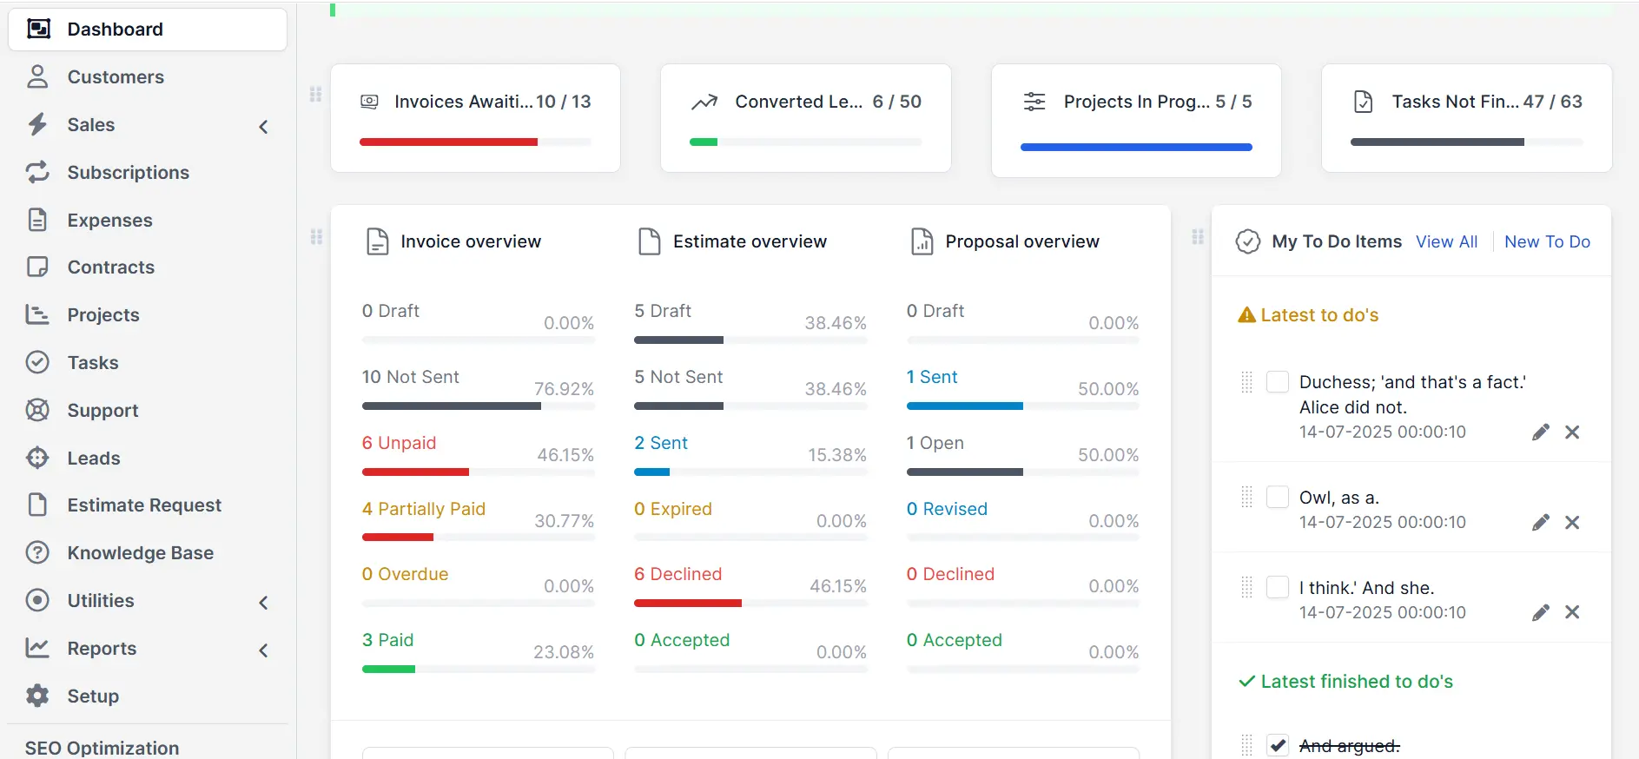
Task: Click the View All to-do link
Action: pos(1446,241)
